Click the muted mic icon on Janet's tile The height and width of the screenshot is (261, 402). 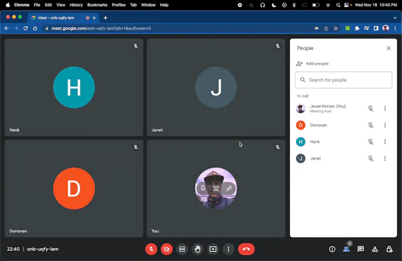(x=277, y=46)
